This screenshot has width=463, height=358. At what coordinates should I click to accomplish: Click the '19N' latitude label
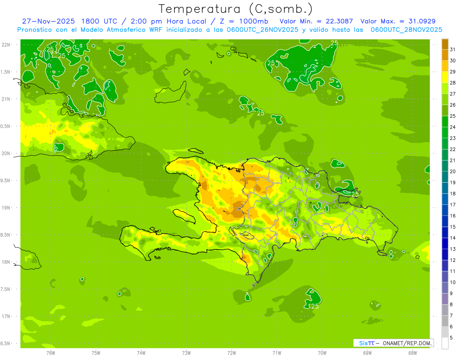[6, 207]
